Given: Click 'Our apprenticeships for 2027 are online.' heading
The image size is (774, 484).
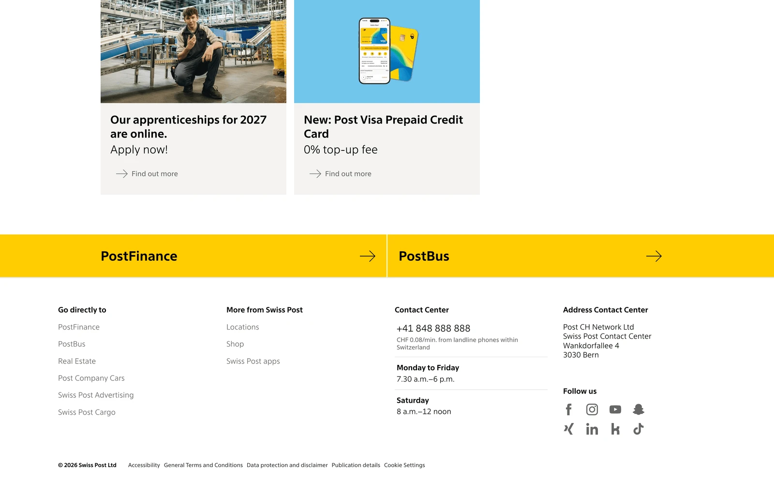Looking at the screenshot, I should coord(189,127).
